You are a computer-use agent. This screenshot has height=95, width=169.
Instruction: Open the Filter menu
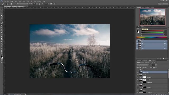(x=28, y=1)
